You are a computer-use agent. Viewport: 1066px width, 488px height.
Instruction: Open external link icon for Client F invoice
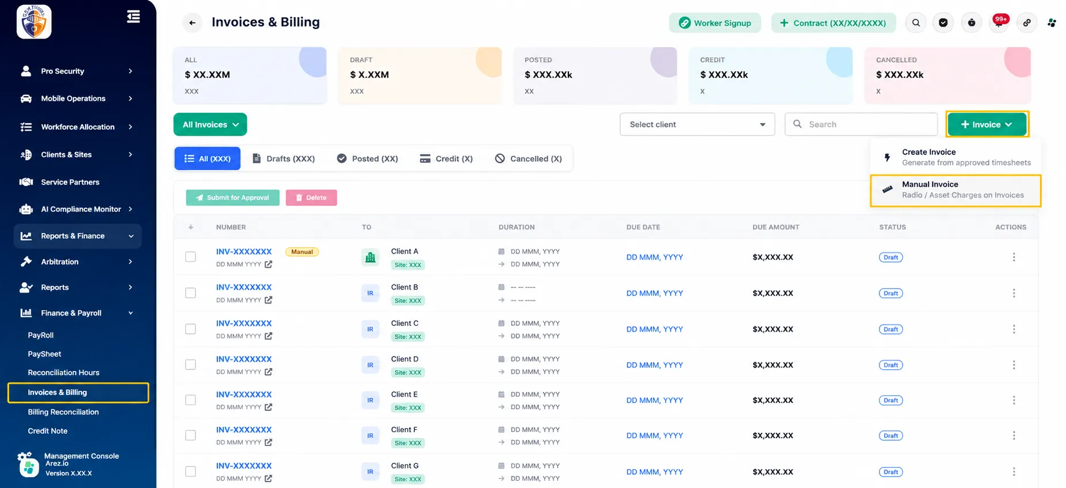click(x=269, y=443)
